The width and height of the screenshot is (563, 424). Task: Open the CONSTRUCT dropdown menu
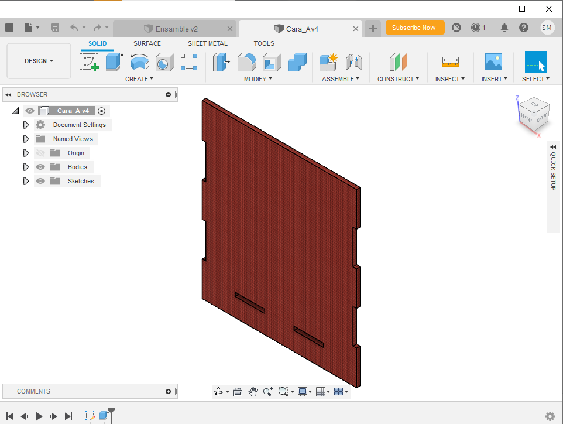pos(398,79)
